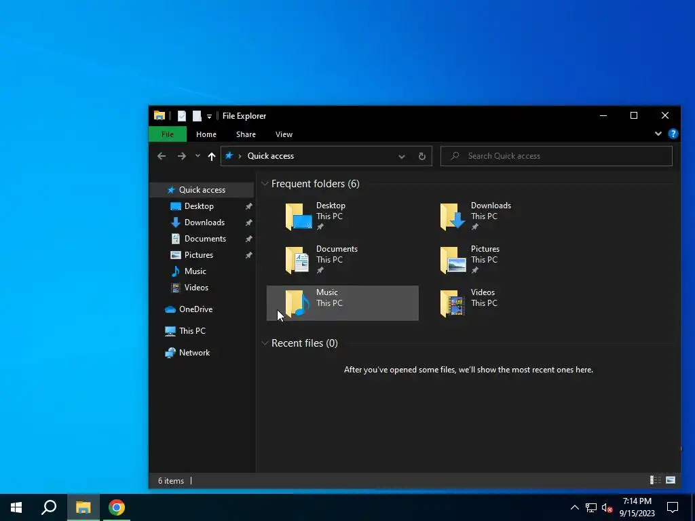695x521 pixels.
Task: Open the Pictures folder tile
Action: [x=497, y=260]
